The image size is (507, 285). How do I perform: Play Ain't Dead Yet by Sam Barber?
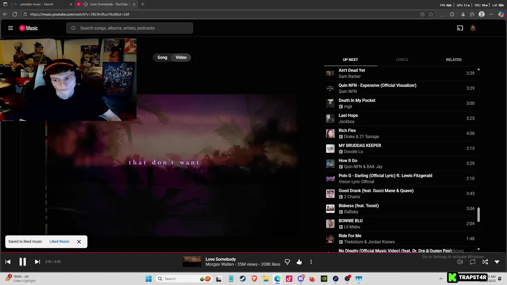pyautogui.click(x=400, y=73)
